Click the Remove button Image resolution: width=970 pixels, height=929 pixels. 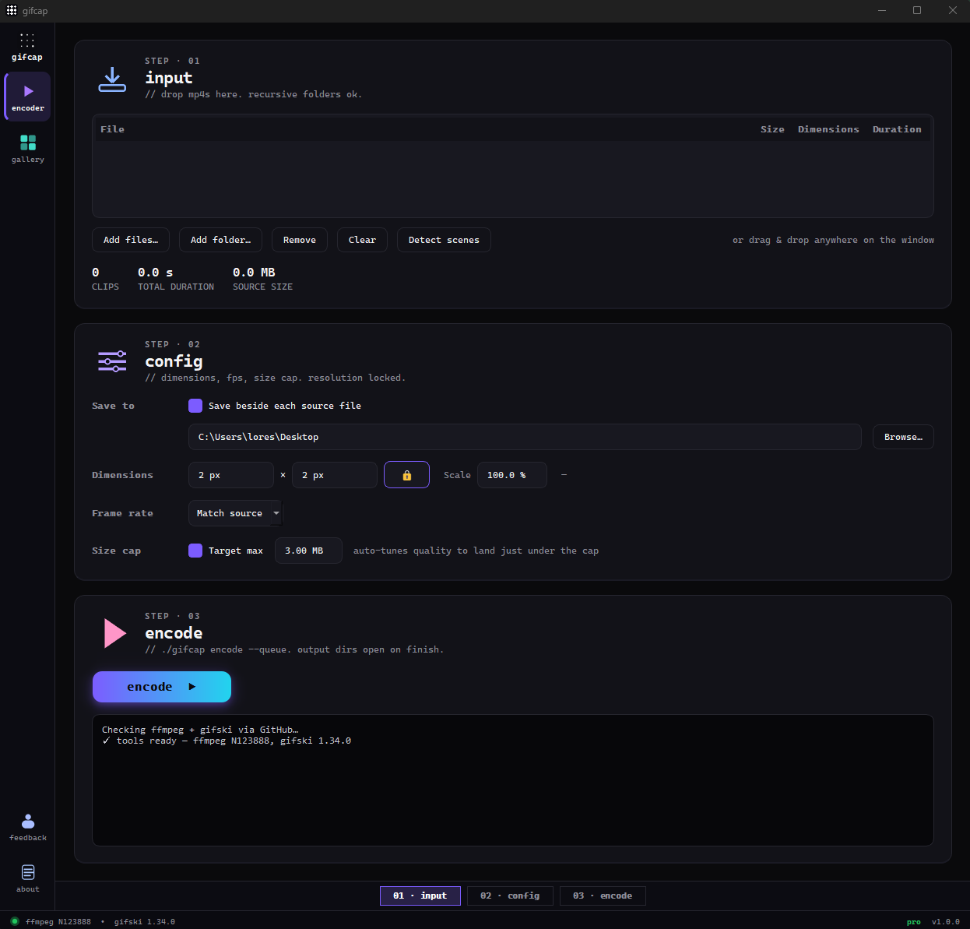point(300,240)
